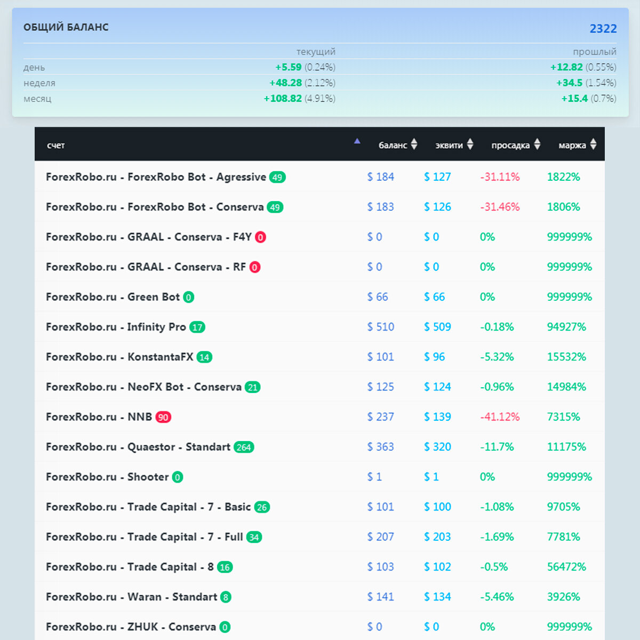Image resolution: width=640 pixels, height=640 pixels.
Task: Open Quaestor - Standart account
Action: point(138,447)
